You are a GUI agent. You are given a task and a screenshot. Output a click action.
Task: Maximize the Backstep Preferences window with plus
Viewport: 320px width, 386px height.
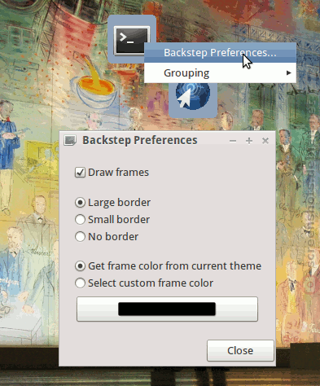click(249, 141)
